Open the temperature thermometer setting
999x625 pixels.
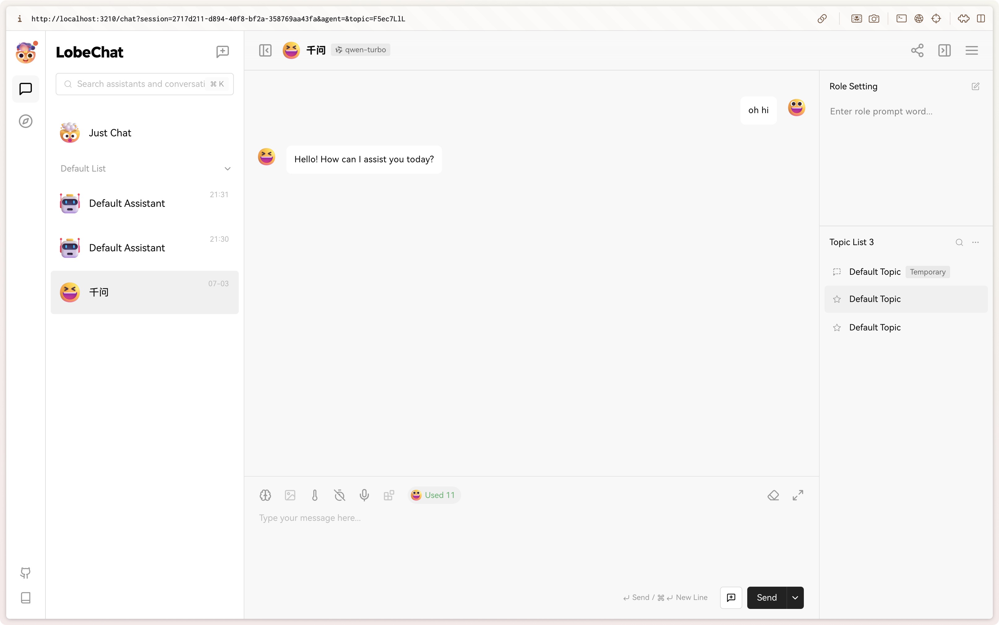tap(315, 495)
